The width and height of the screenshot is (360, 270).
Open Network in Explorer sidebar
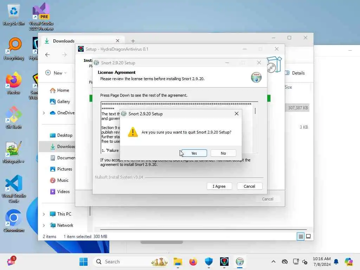(x=62, y=225)
